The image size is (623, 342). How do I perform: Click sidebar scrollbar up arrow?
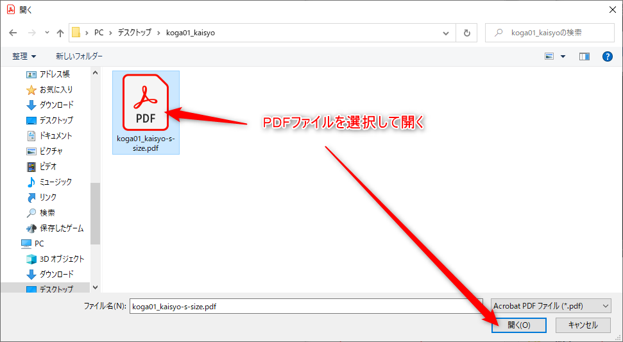pos(95,73)
